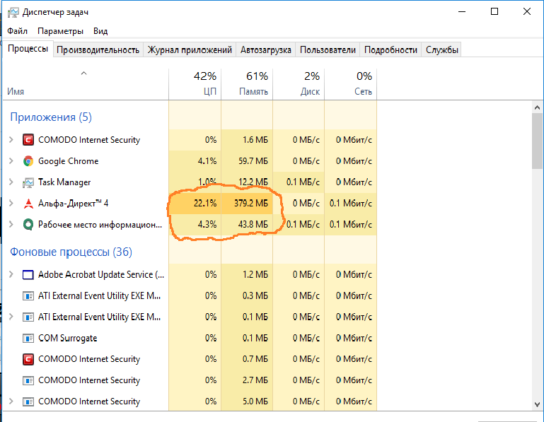This screenshot has width=544, height=422.
Task: Switch to the Производительность tab
Action: (x=98, y=49)
